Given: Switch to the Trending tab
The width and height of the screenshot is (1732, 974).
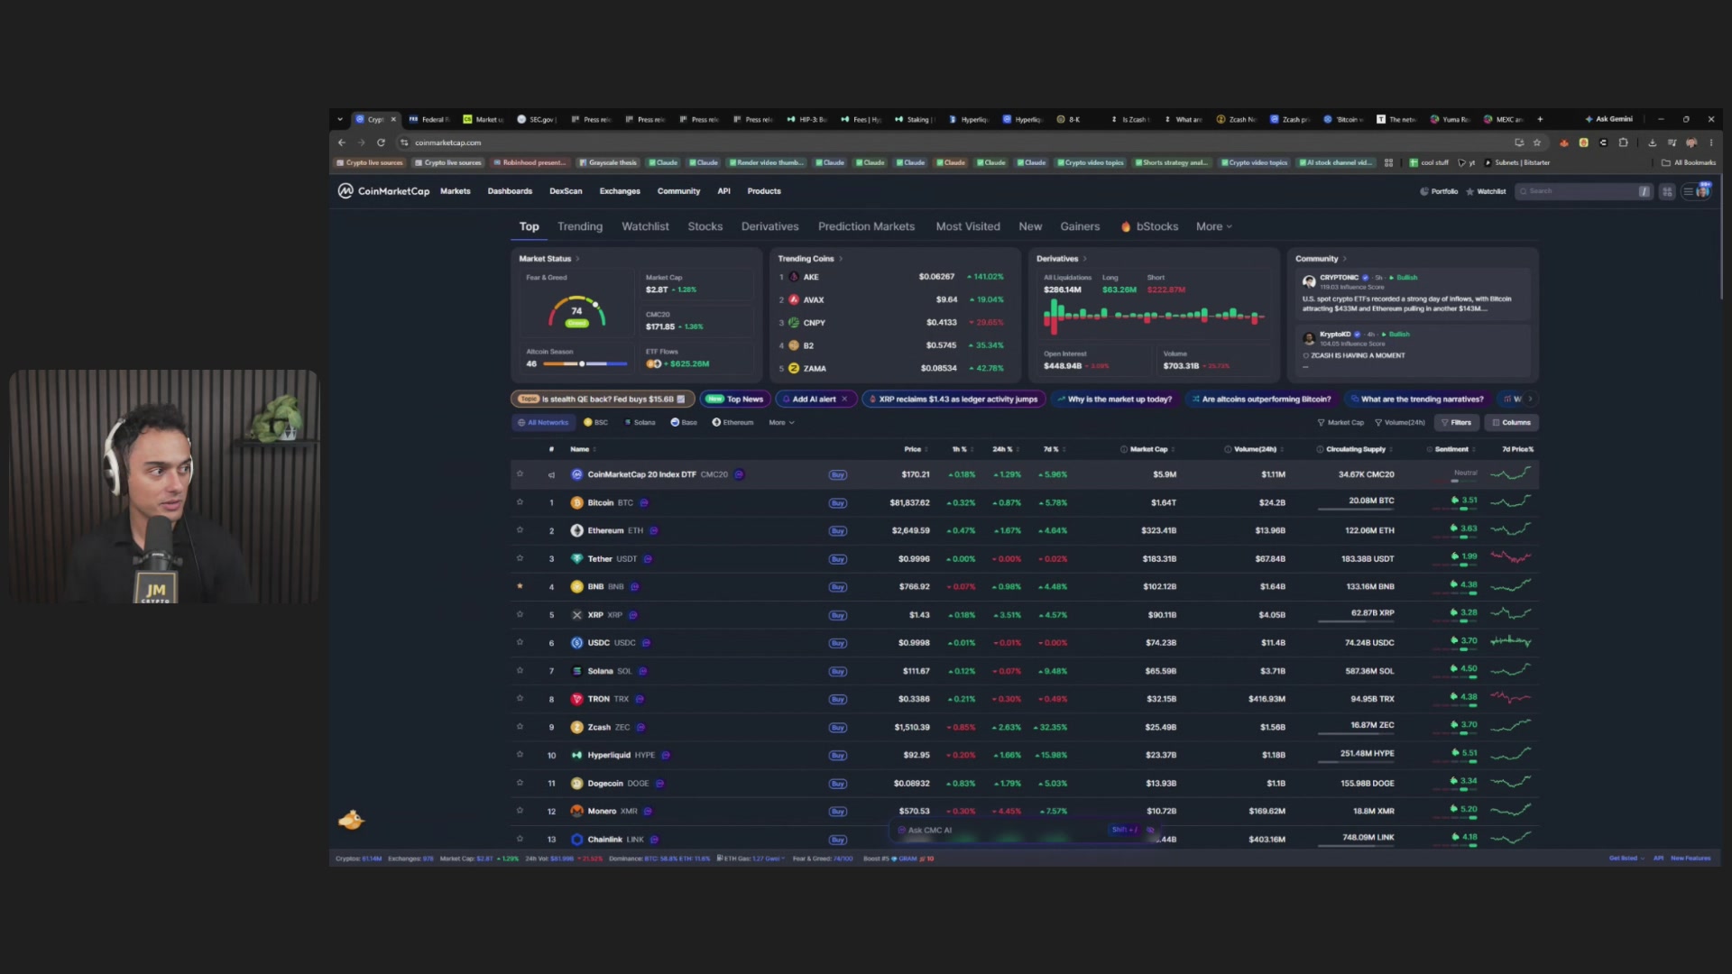Looking at the screenshot, I should (x=579, y=226).
